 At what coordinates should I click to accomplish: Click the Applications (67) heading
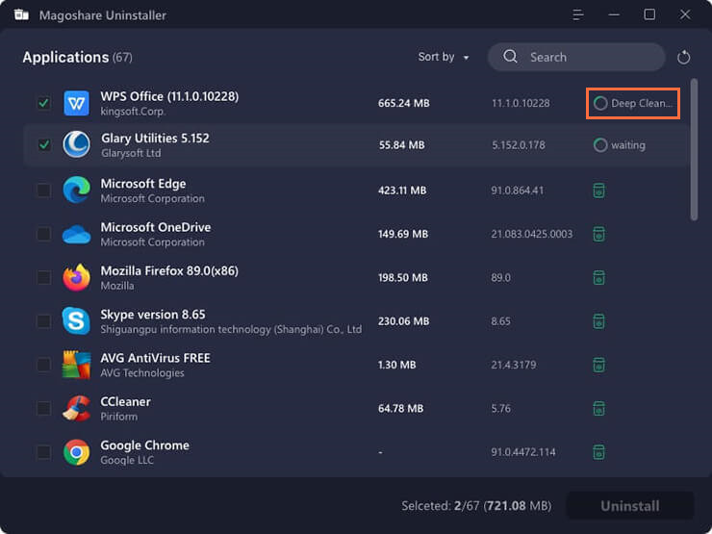tap(77, 57)
